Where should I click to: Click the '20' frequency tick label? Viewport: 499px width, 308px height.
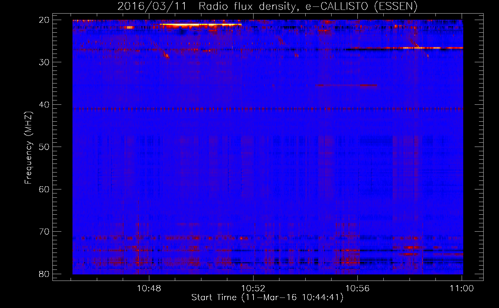click(x=44, y=20)
